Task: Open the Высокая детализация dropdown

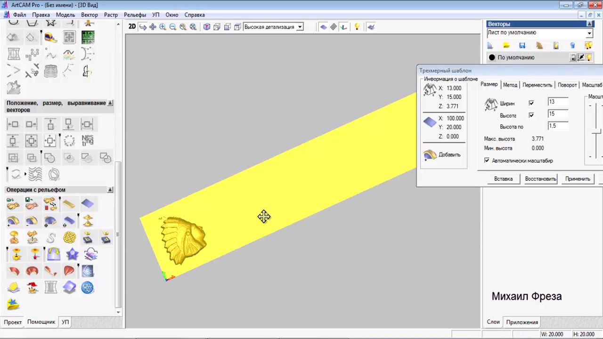Action: (x=300, y=27)
